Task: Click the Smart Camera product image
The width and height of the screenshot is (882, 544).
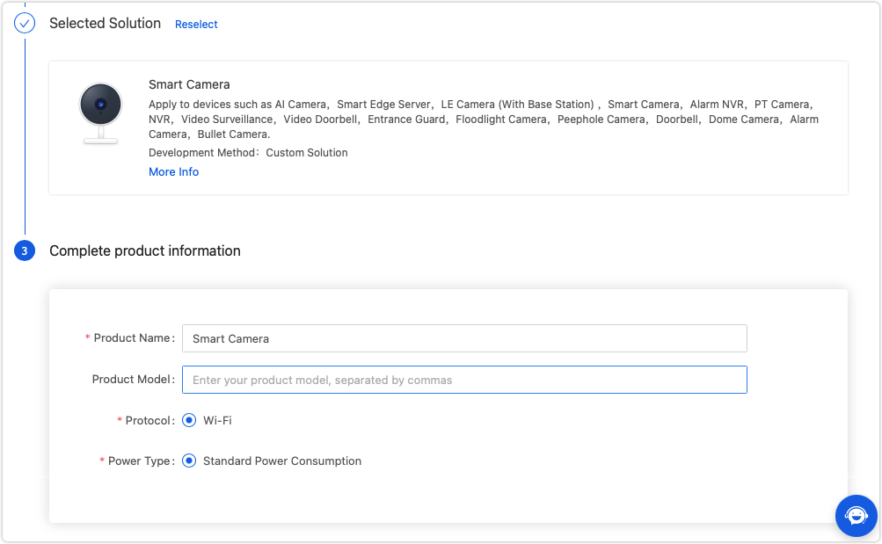Action: (99, 114)
